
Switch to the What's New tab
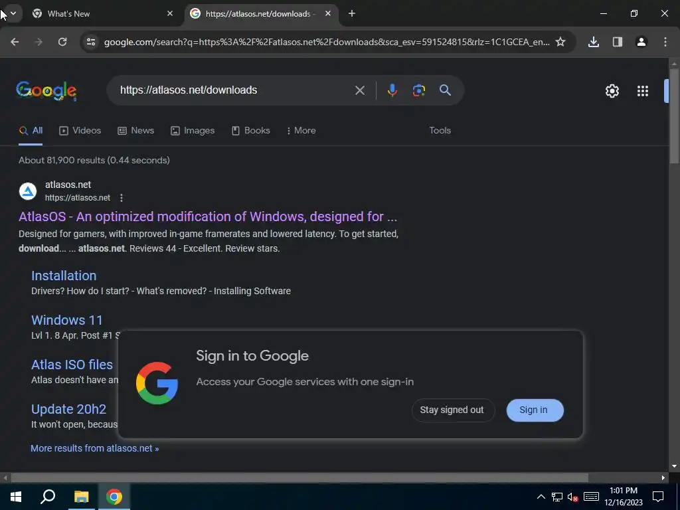(102, 13)
